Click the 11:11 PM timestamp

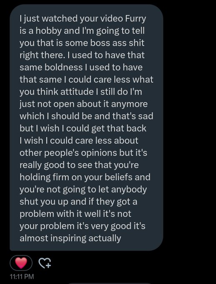(x=22, y=276)
